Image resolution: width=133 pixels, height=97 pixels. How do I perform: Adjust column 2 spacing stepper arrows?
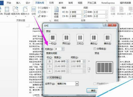pos(84,61)
